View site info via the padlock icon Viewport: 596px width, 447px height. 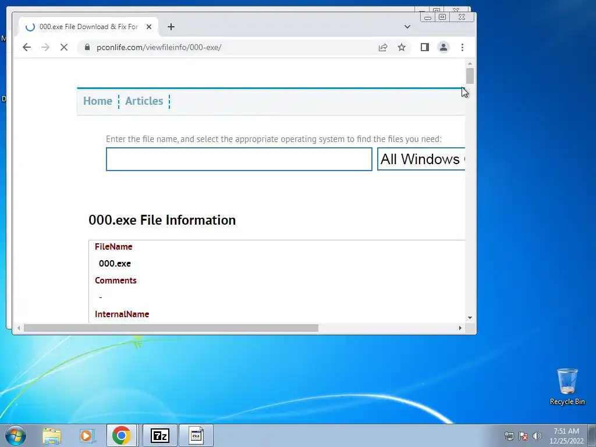click(87, 47)
